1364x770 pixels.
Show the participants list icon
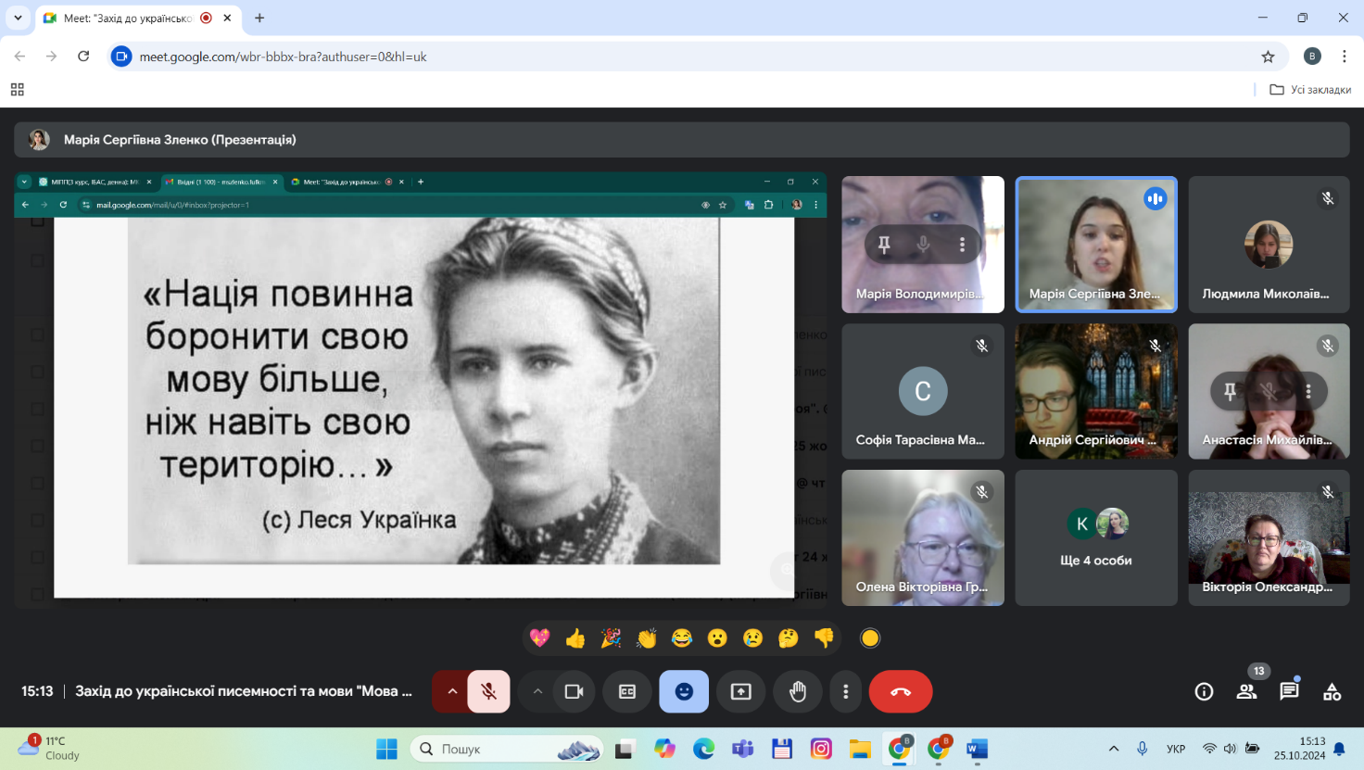(1246, 691)
